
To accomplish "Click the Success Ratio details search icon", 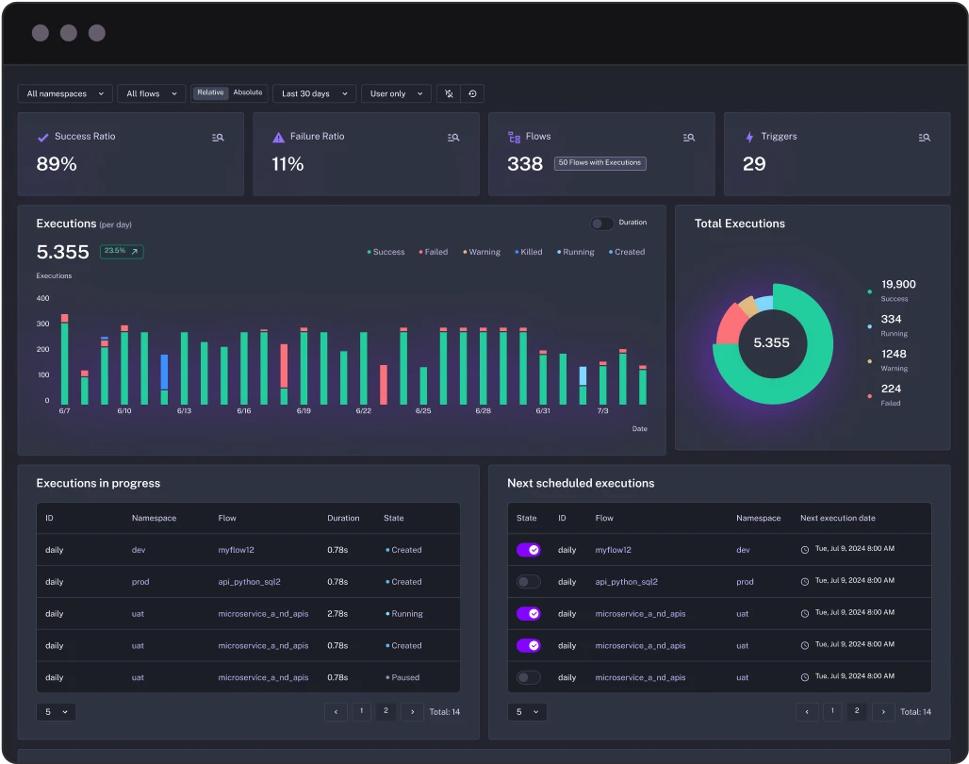I will [218, 138].
